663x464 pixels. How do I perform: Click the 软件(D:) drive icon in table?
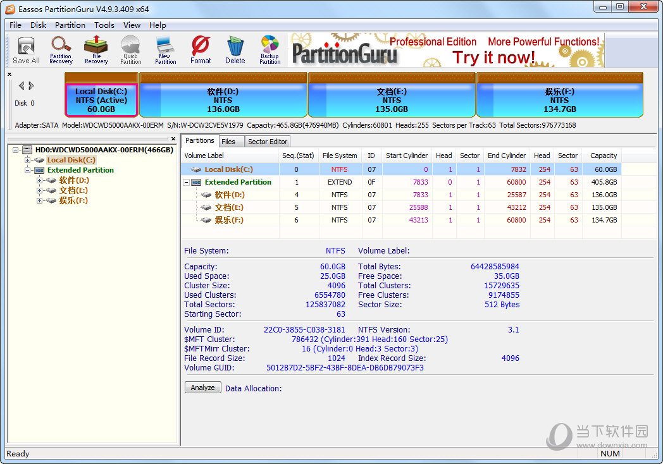click(206, 195)
